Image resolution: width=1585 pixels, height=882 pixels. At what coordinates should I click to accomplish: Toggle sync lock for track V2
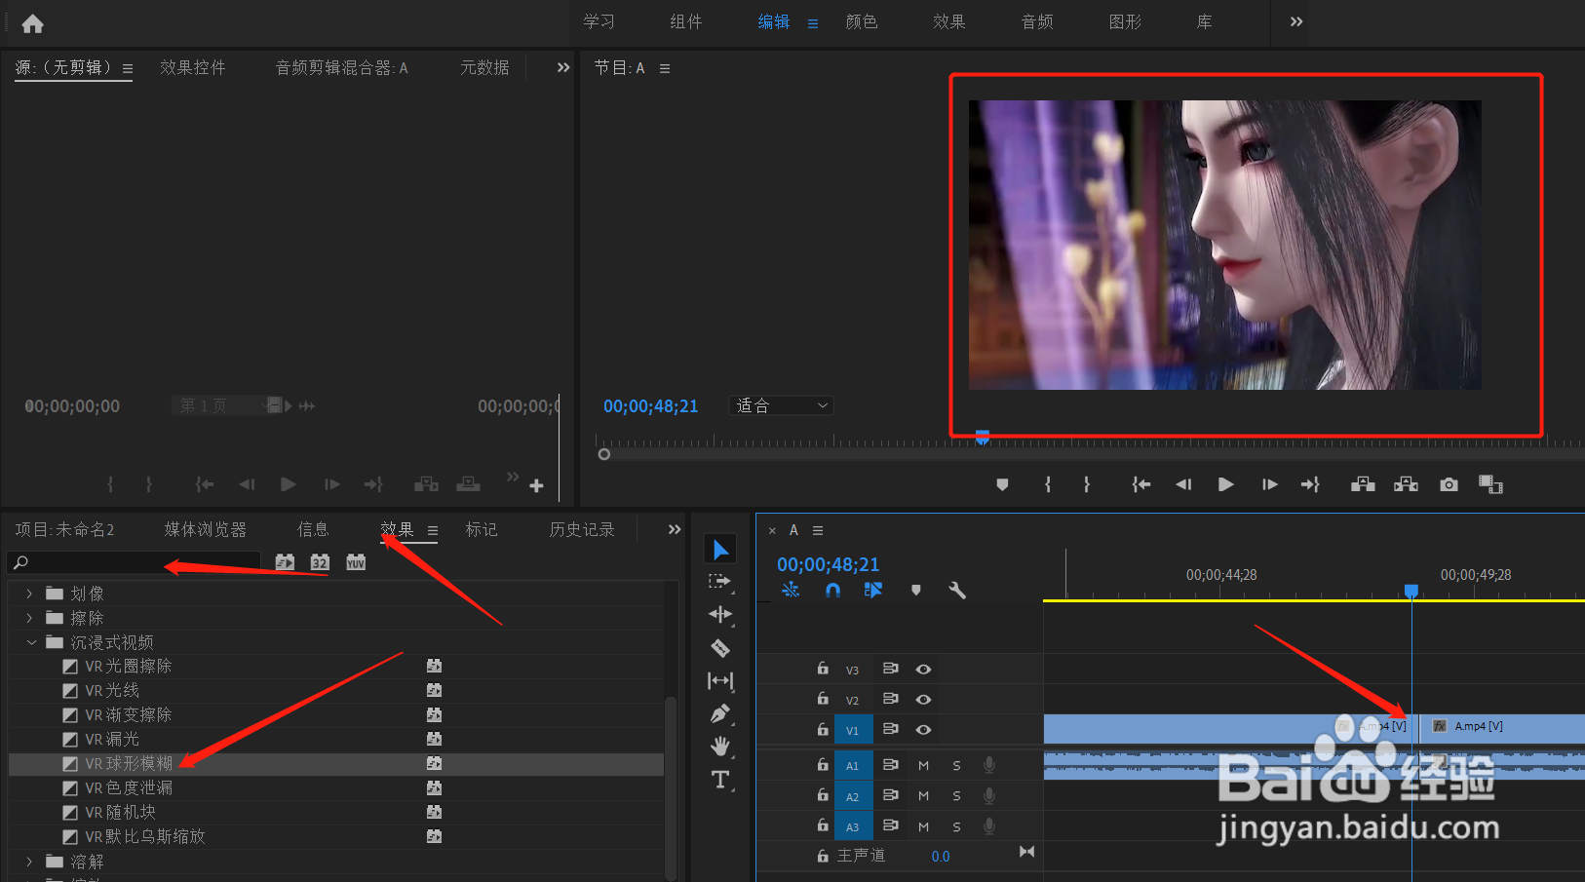890,699
